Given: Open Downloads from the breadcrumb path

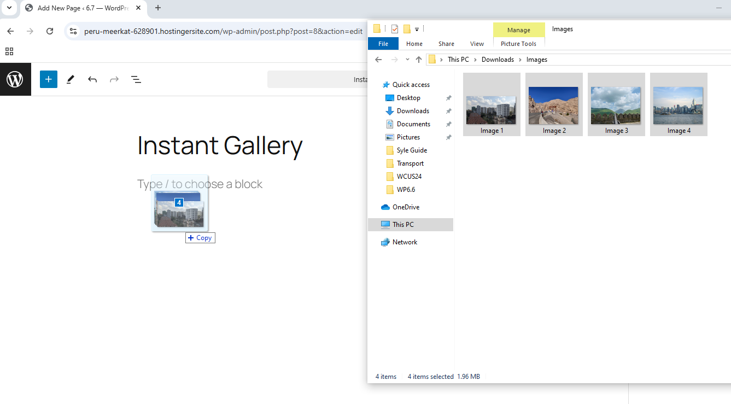Looking at the screenshot, I should point(498,59).
